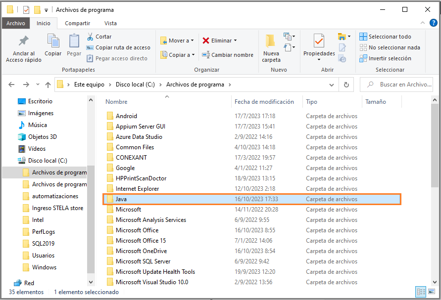The width and height of the screenshot is (441, 300).
Task: Click No seleccionar nada
Action: pos(390,47)
